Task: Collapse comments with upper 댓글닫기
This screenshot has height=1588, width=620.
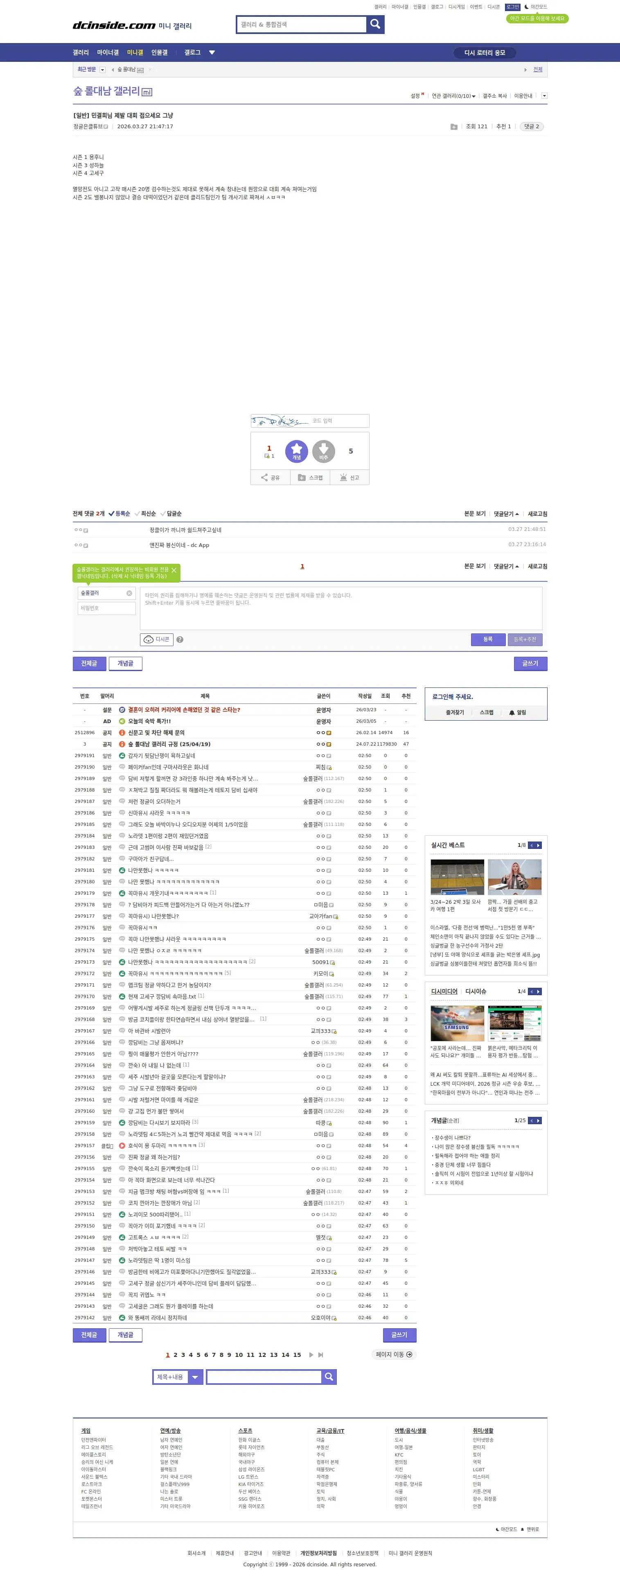Action: click(x=506, y=513)
